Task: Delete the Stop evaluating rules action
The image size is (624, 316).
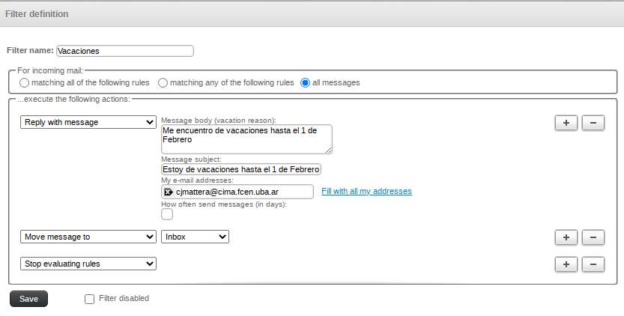Action: [x=593, y=264]
